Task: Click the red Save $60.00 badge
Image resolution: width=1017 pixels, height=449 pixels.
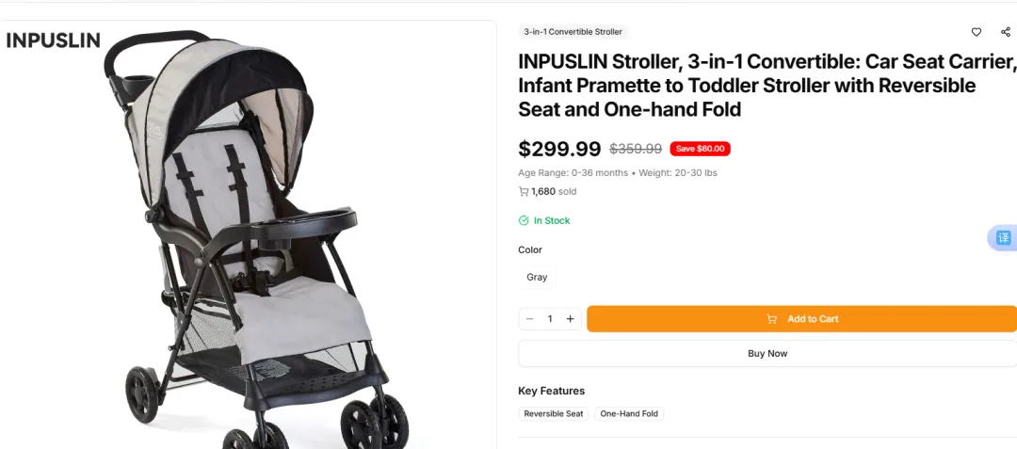Action: [700, 149]
